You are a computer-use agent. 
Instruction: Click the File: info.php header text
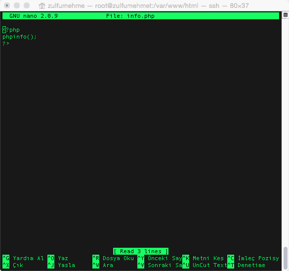point(130,16)
